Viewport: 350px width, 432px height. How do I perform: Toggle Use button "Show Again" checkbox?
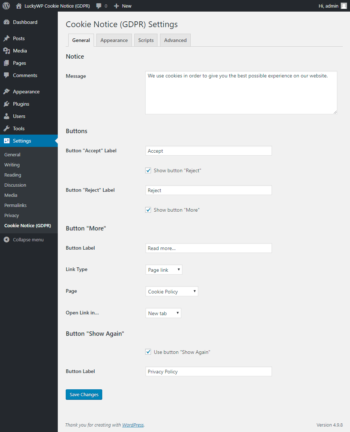point(148,352)
